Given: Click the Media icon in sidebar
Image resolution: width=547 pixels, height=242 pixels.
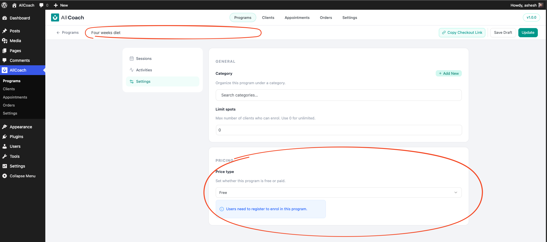Looking at the screenshot, I should point(5,41).
